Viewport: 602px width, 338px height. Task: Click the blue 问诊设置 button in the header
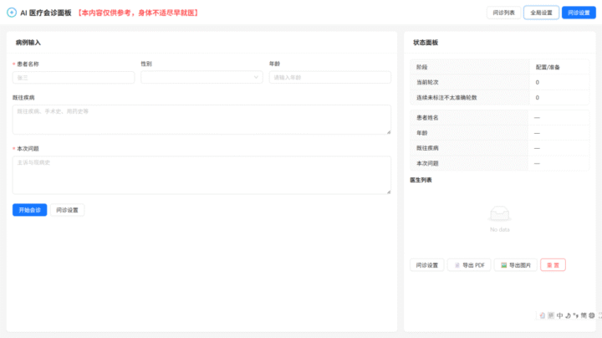point(579,13)
